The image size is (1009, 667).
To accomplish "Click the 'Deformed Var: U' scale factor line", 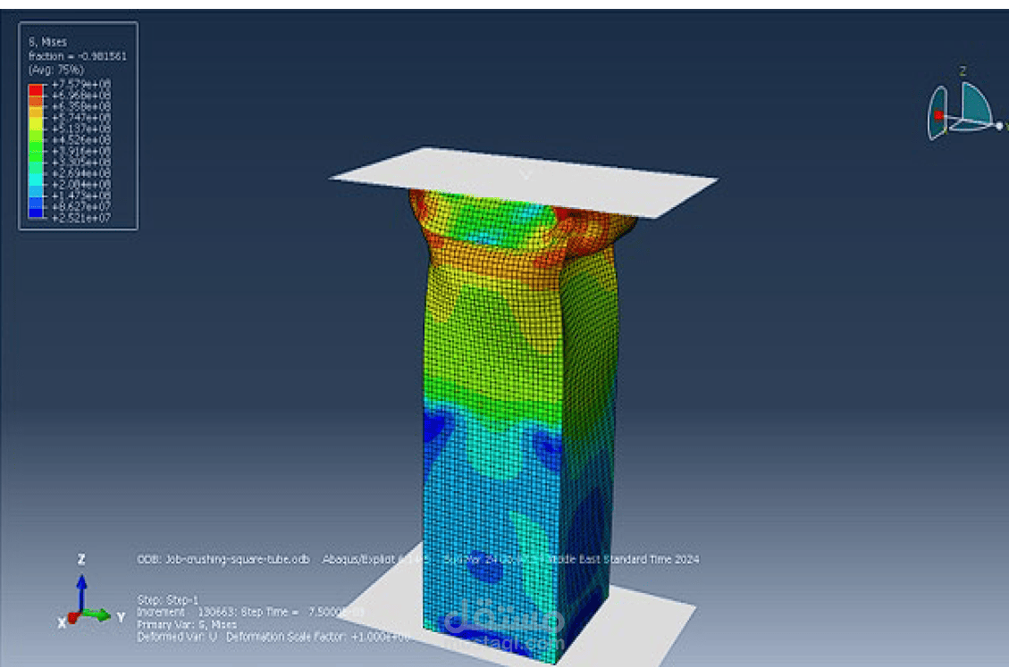I will (273, 637).
